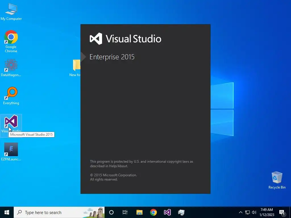Click the '© 2015 Microsoft Corporation.' text
Screen dimensions: 291x218
(113, 175)
